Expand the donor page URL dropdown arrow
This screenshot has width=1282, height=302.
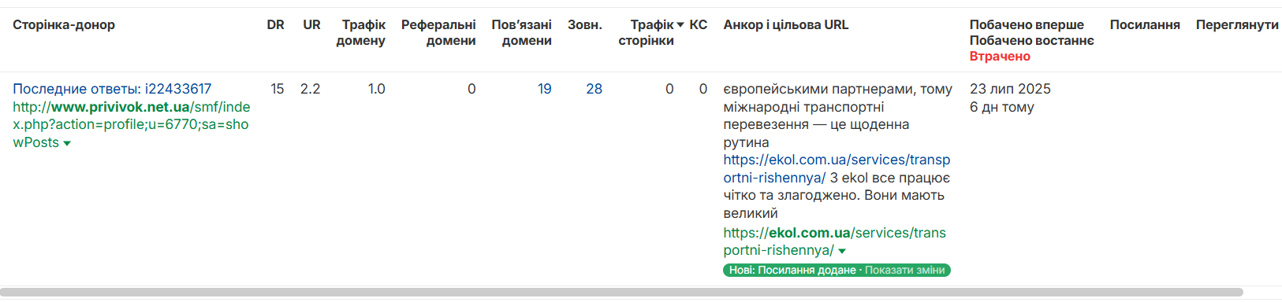(x=67, y=144)
